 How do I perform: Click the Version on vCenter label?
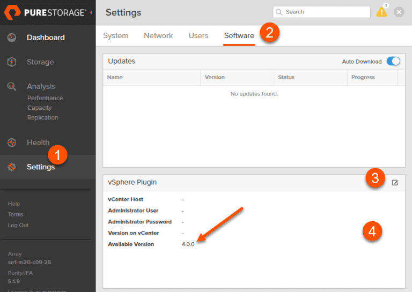click(x=134, y=233)
